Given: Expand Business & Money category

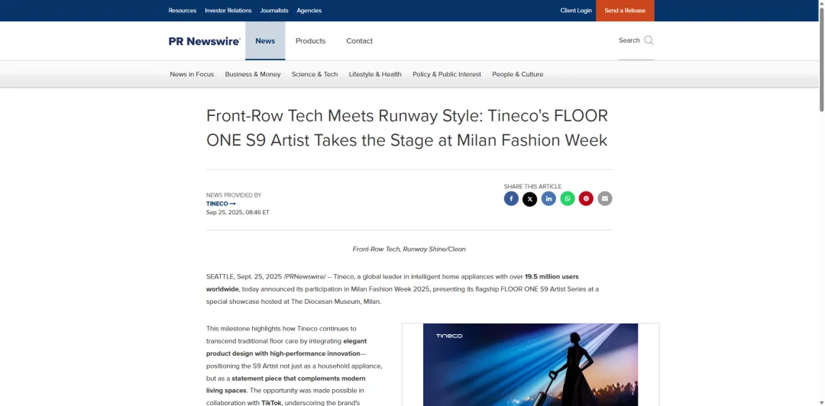Looking at the screenshot, I should (252, 74).
